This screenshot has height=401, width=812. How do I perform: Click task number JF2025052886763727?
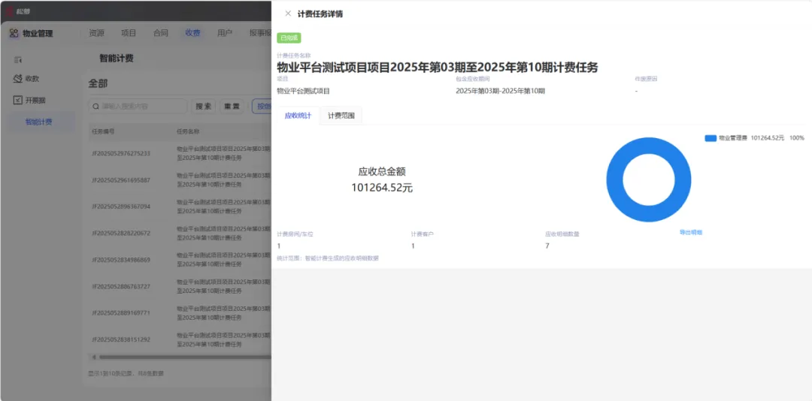[120, 286]
